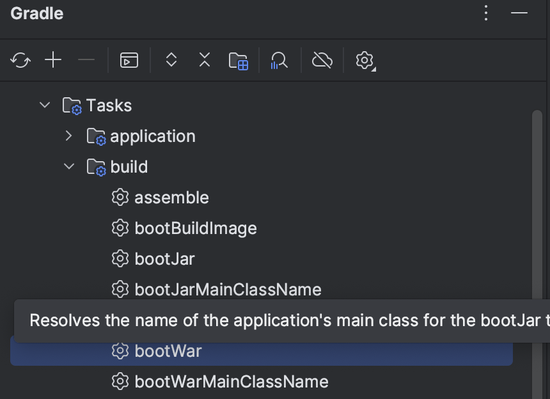Open Build Tool Settings gear dropdown

pyautogui.click(x=366, y=61)
